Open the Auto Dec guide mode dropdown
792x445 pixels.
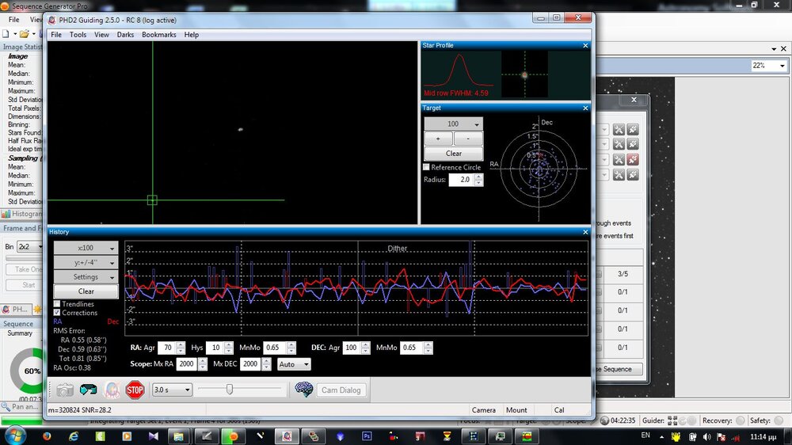[x=293, y=364]
